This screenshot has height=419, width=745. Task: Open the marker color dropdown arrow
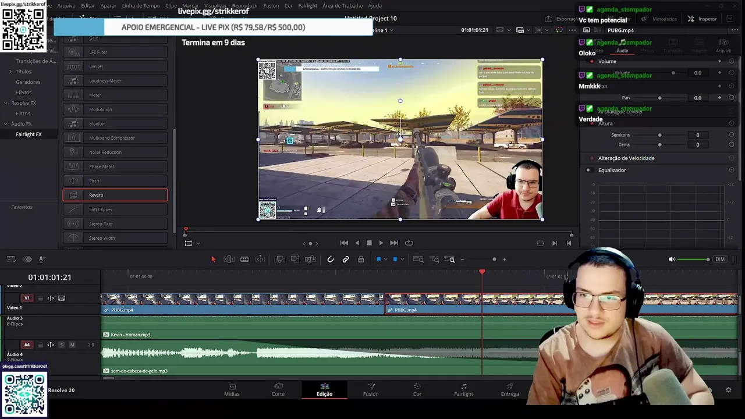pos(402,260)
